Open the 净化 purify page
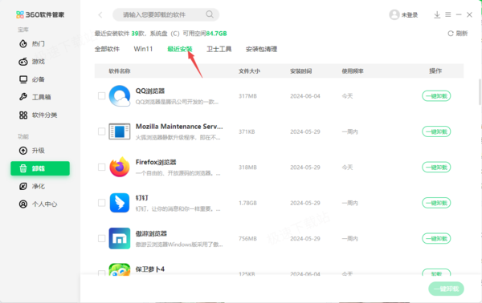Viewport: 482px width, 303px height. (32, 186)
